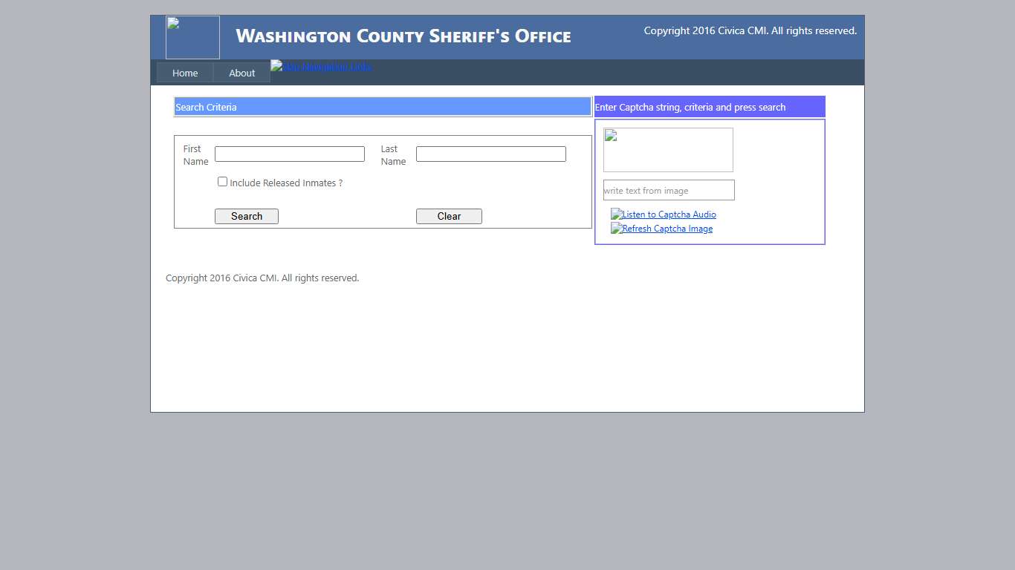Click the Washington County Sheriff's Office title
1015x570 pixels.
(403, 36)
